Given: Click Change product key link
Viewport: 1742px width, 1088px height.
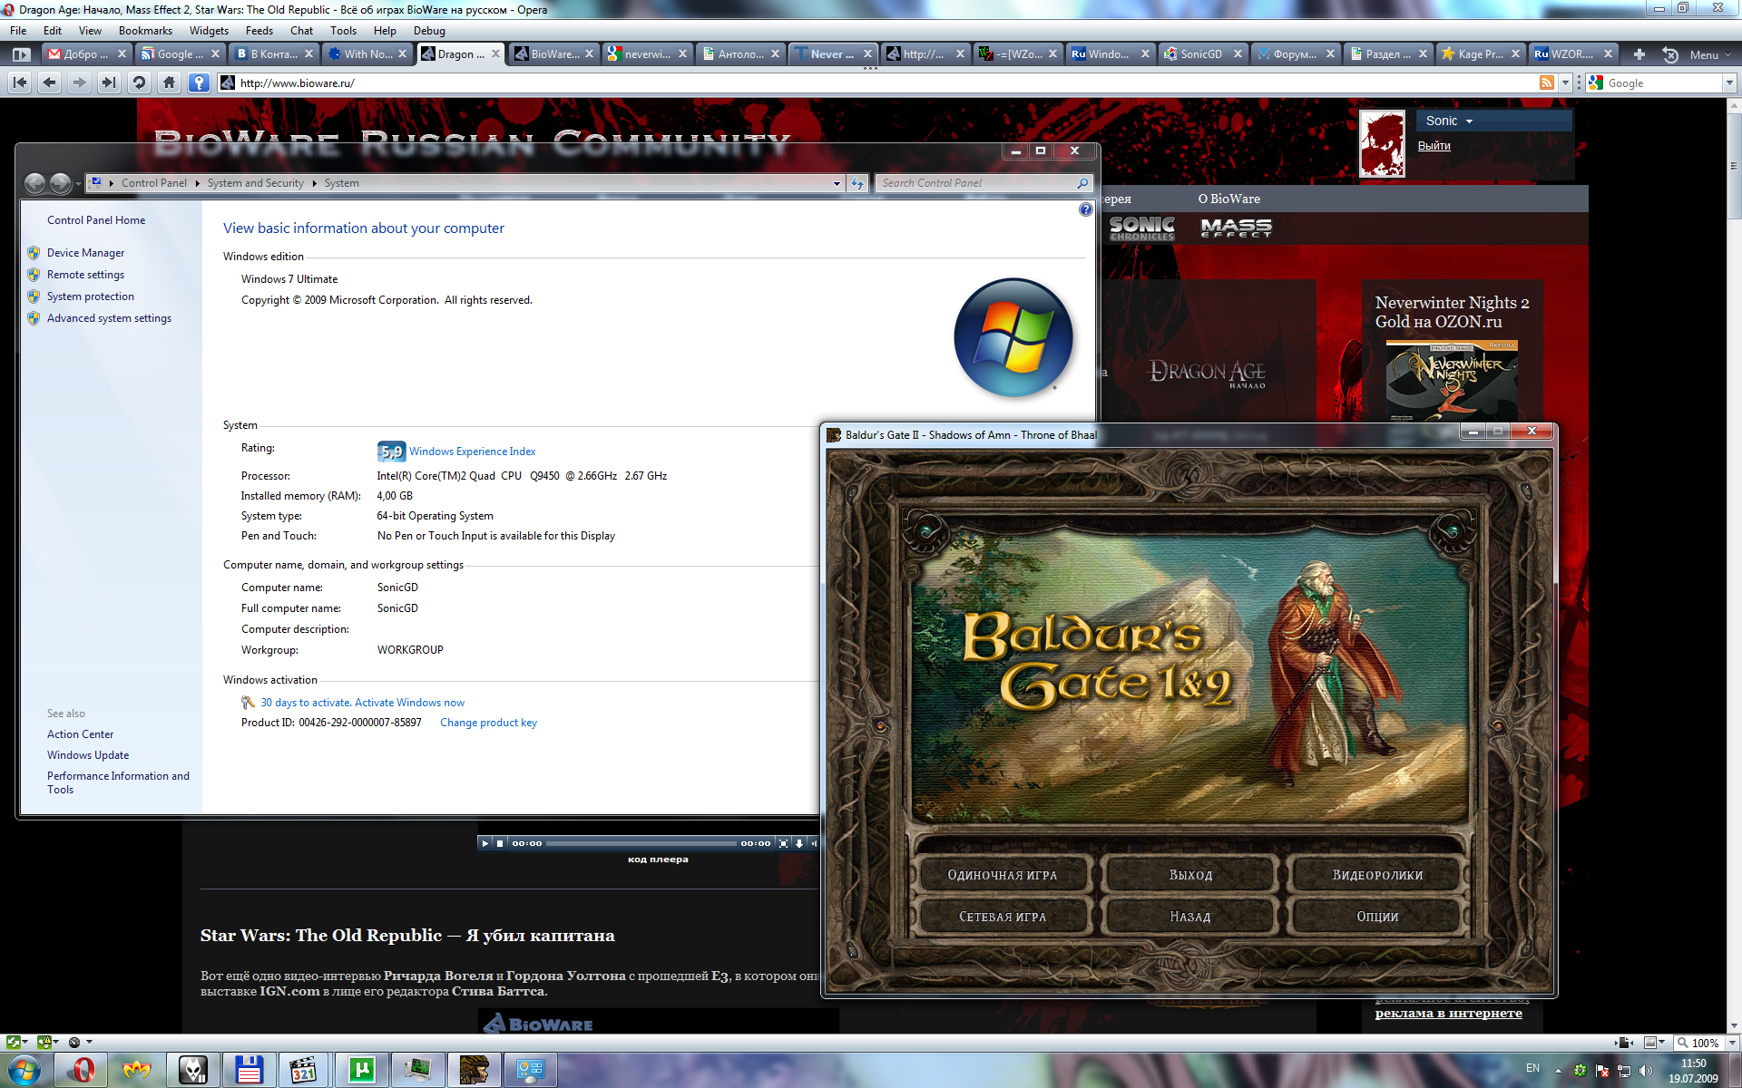Looking at the screenshot, I should coord(488,723).
